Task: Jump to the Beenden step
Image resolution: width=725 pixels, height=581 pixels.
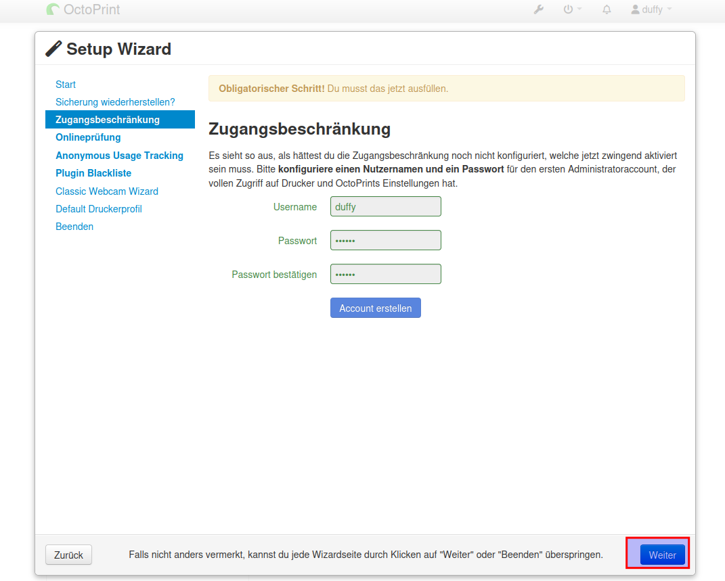Action: 74,227
